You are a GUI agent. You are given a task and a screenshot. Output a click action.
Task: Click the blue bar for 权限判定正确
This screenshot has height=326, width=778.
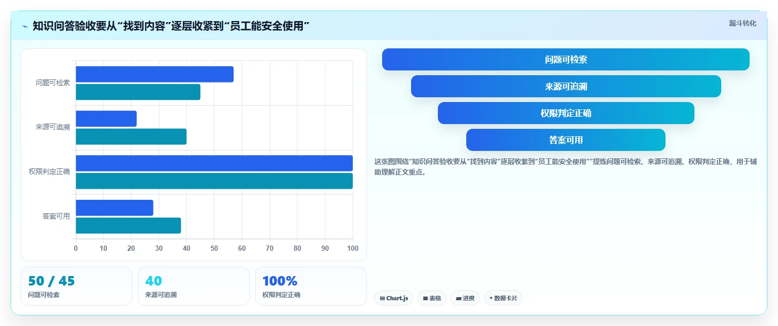point(214,163)
